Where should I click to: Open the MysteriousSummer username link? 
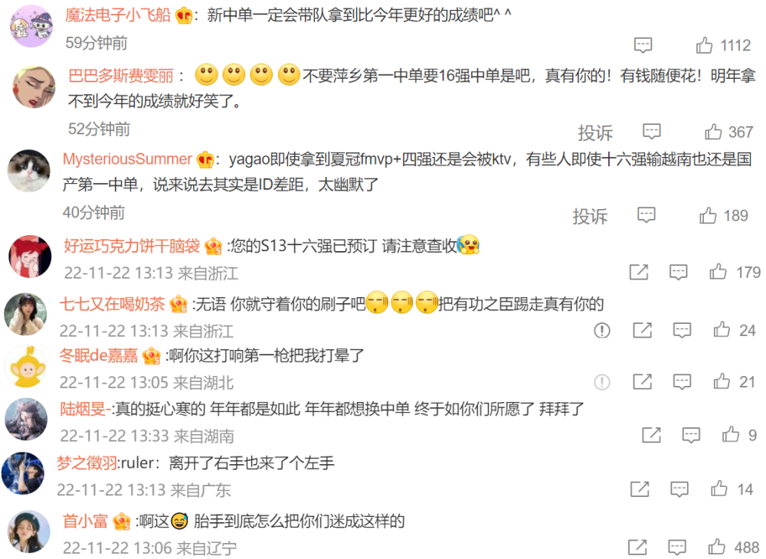127,159
